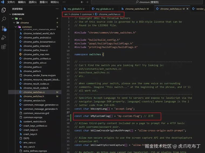Click chrome_switches.cc in the breadcrumb
The image size is (205, 153).
coord(110,14)
